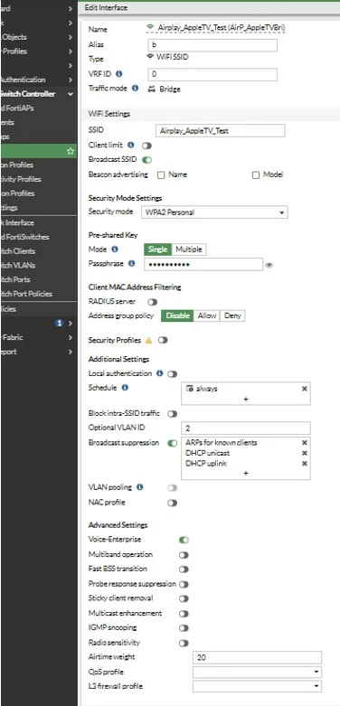Remove 'ARPs for known clients' suppression entry
Image resolution: width=340 pixels, height=706 pixels.
305,443
